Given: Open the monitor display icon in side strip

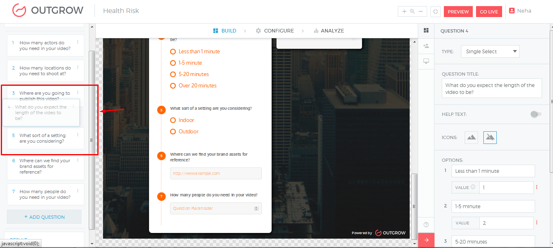Looking at the screenshot, I should (426, 61).
